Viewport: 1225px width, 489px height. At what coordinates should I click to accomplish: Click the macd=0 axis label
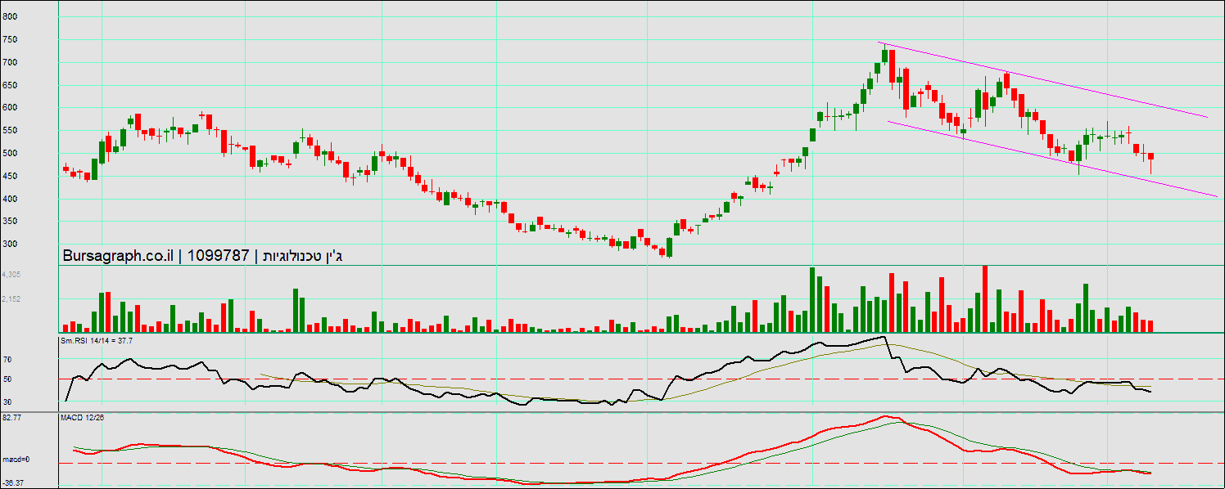tap(16, 460)
